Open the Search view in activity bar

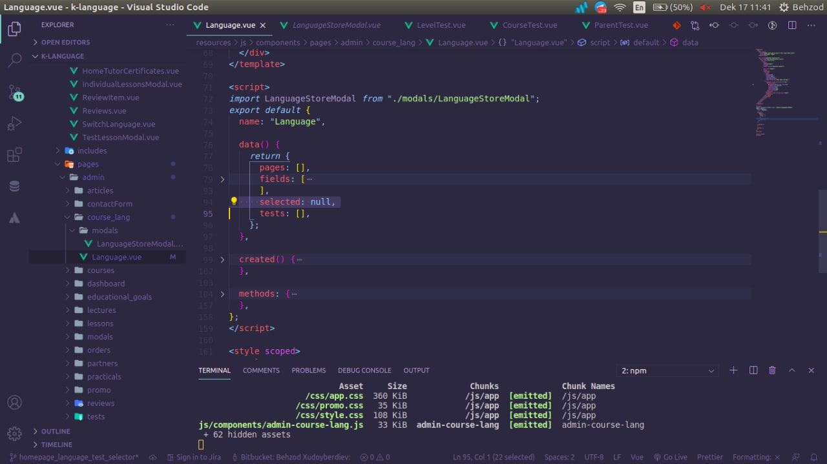(14, 61)
